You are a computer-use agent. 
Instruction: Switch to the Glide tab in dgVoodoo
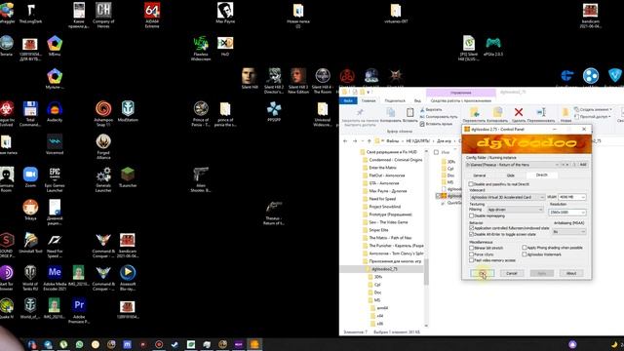tap(510, 175)
